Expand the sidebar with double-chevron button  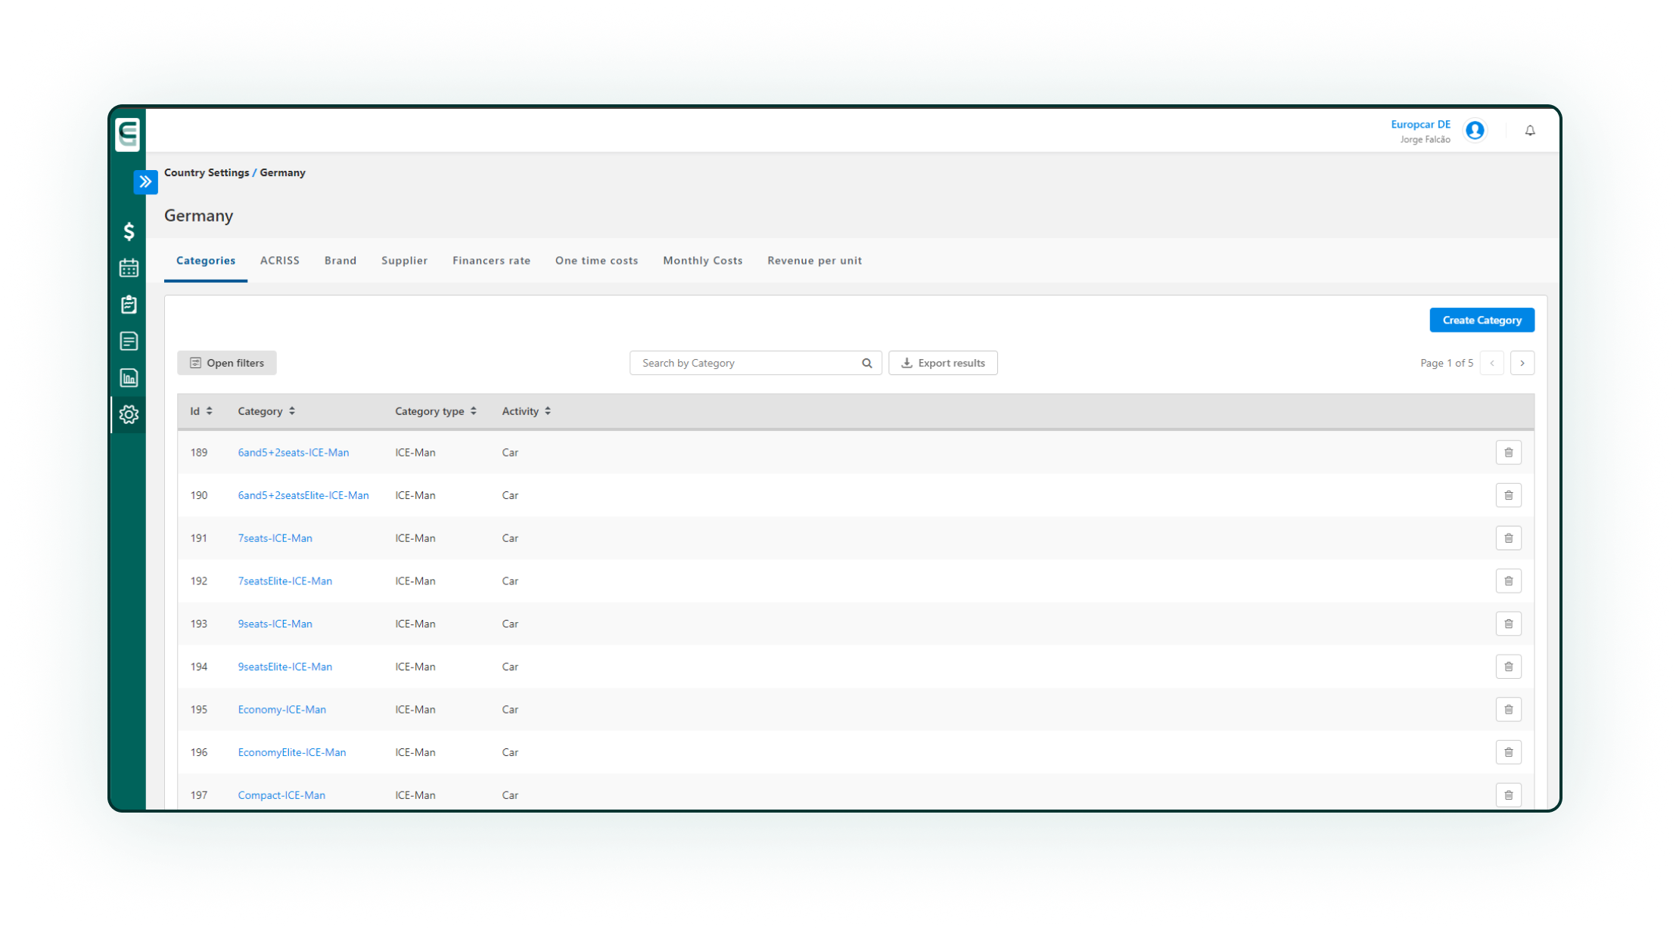tap(145, 181)
